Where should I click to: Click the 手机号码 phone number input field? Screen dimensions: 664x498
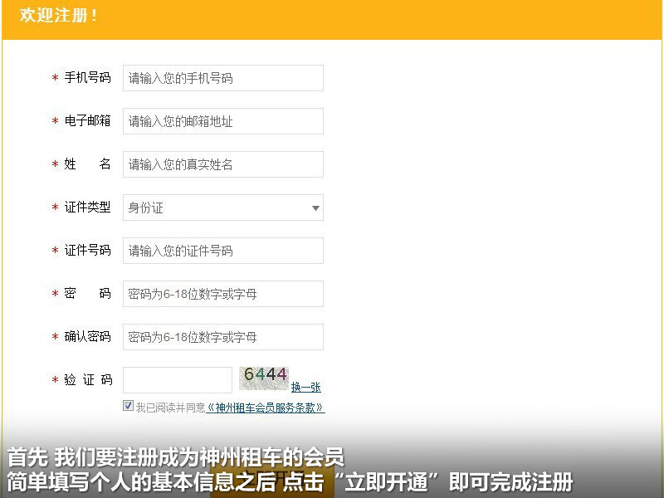(x=223, y=78)
